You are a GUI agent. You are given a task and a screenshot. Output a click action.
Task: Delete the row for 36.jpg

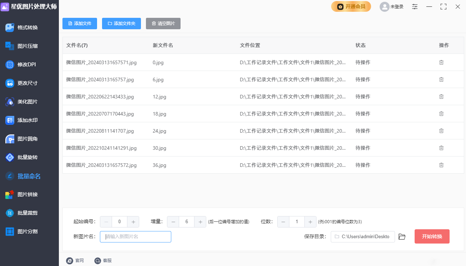[441, 165]
